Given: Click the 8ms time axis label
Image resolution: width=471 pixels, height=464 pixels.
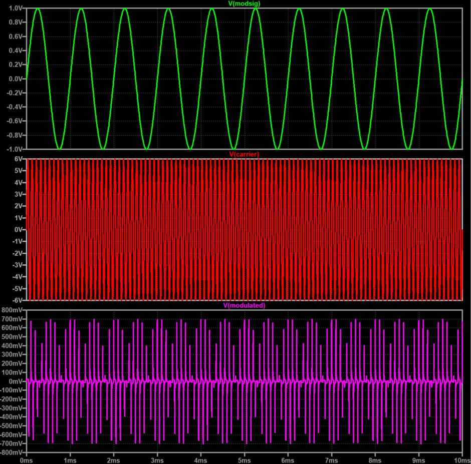Looking at the screenshot, I should pyautogui.click(x=375, y=460).
